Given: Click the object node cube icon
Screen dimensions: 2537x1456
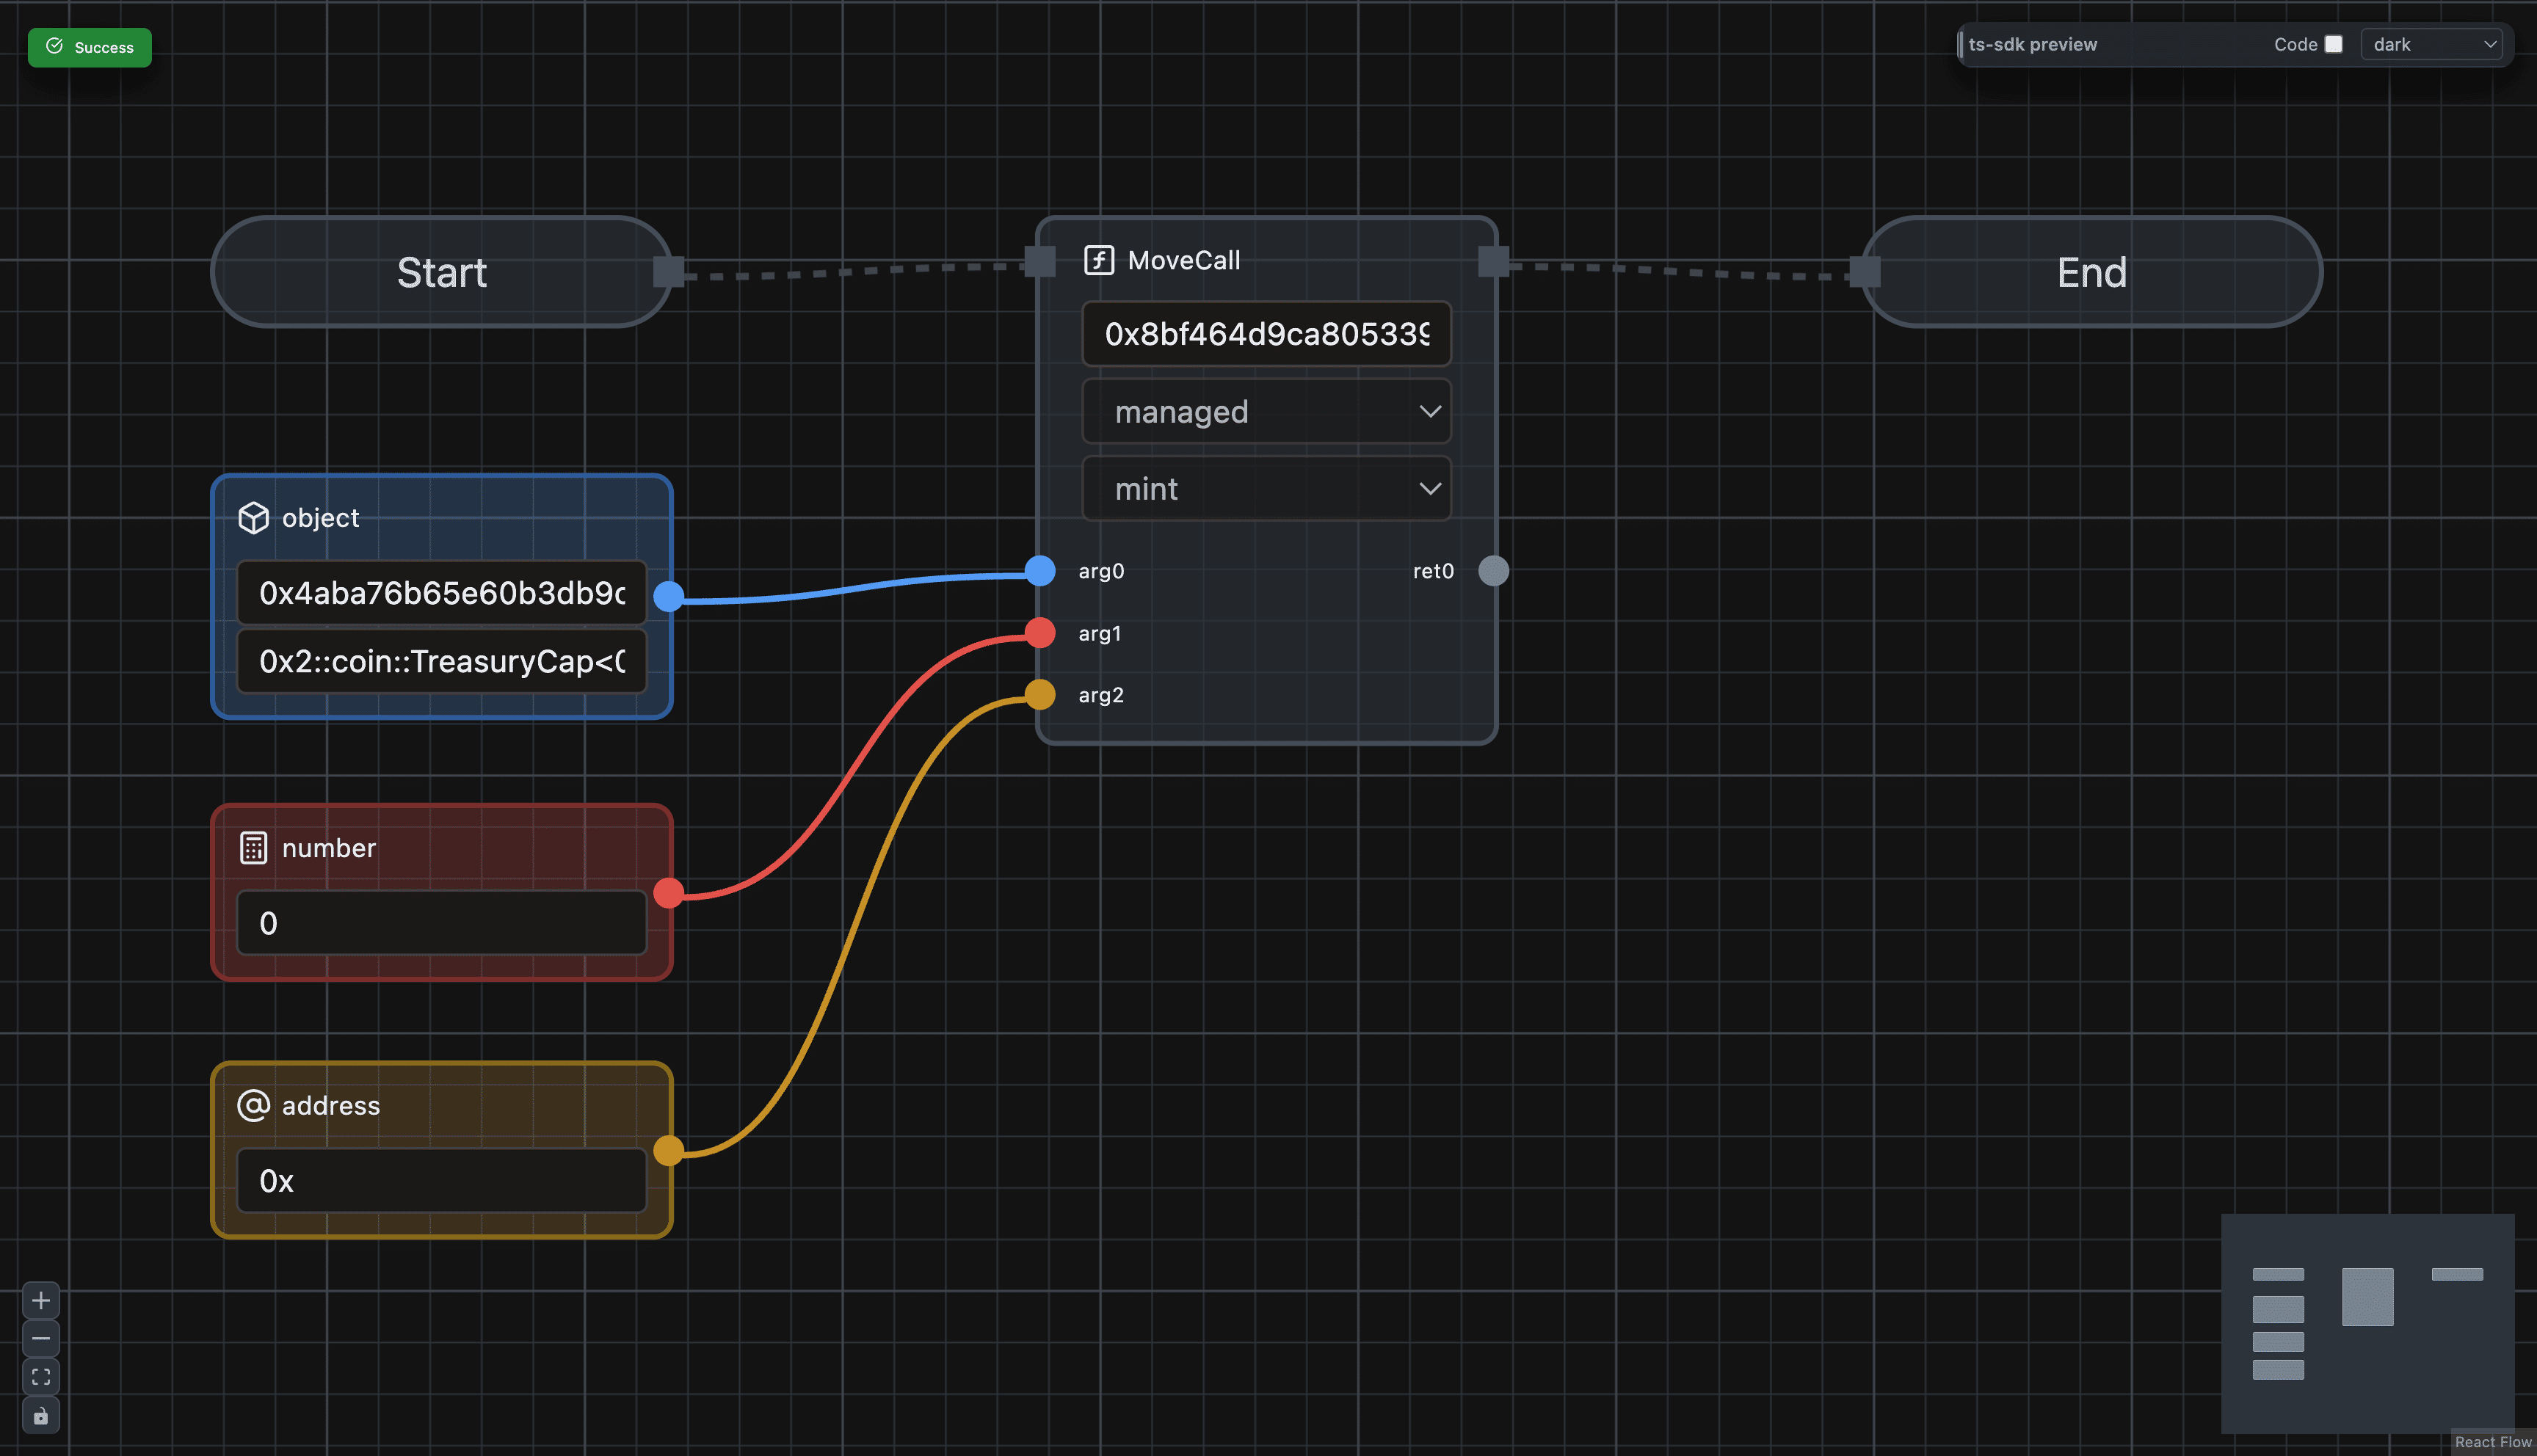Looking at the screenshot, I should 253,518.
